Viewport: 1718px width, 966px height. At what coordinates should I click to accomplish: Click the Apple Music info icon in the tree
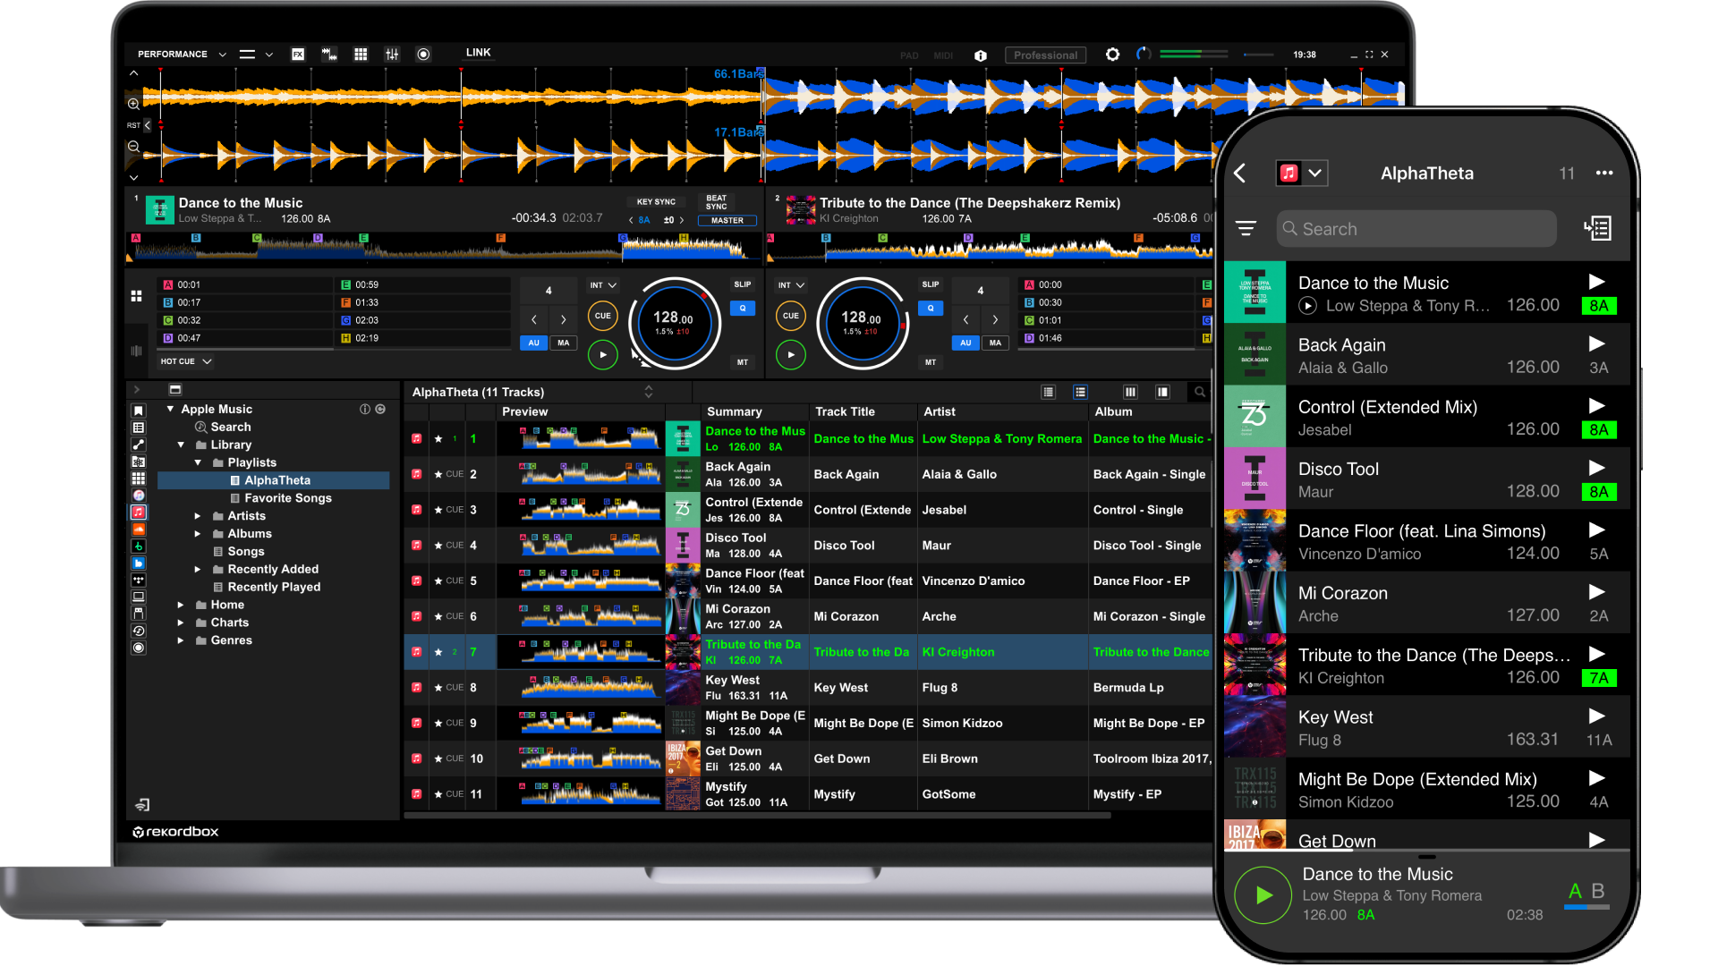(x=364, y=410)
